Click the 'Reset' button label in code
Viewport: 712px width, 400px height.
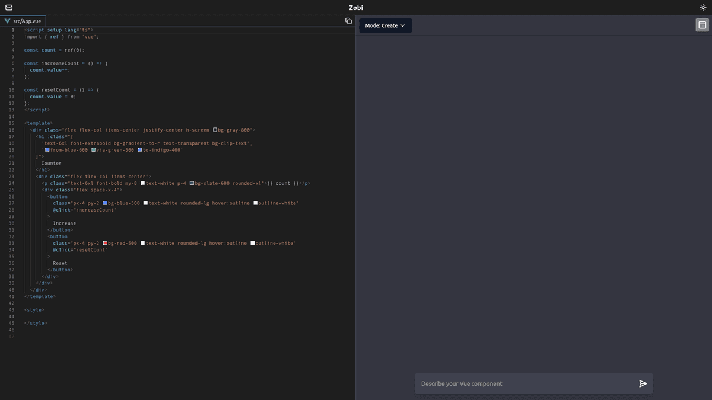pyautogui.click(x=60, y=263)
